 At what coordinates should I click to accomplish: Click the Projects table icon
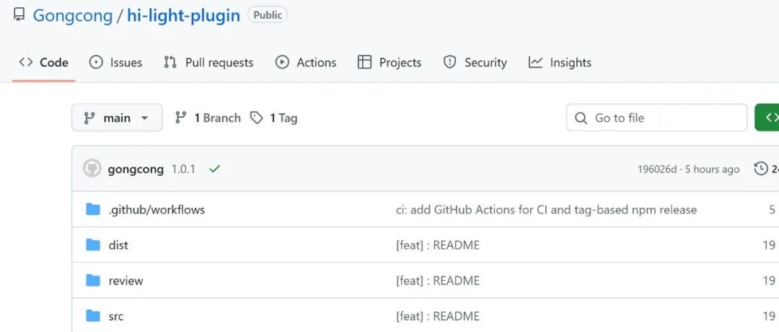(x=365, y=62)
